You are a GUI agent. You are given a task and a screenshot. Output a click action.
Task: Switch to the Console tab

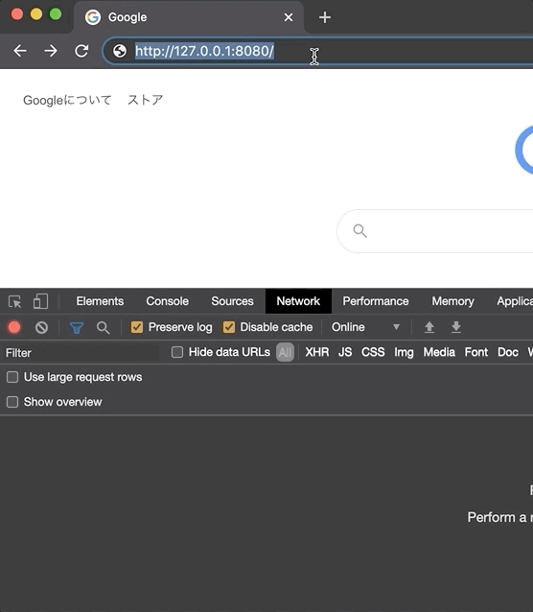pos(168,301)
